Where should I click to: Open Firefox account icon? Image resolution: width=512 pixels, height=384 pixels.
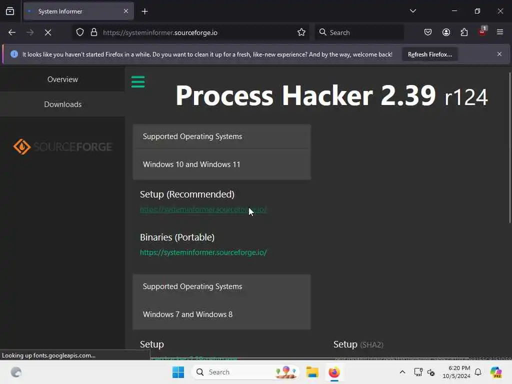pyautogui.click(x=446, y=32)
